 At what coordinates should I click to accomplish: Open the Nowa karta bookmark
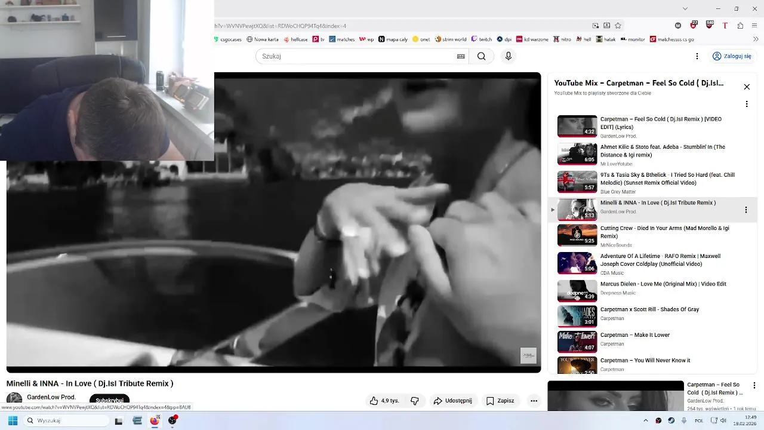(263, 39)
